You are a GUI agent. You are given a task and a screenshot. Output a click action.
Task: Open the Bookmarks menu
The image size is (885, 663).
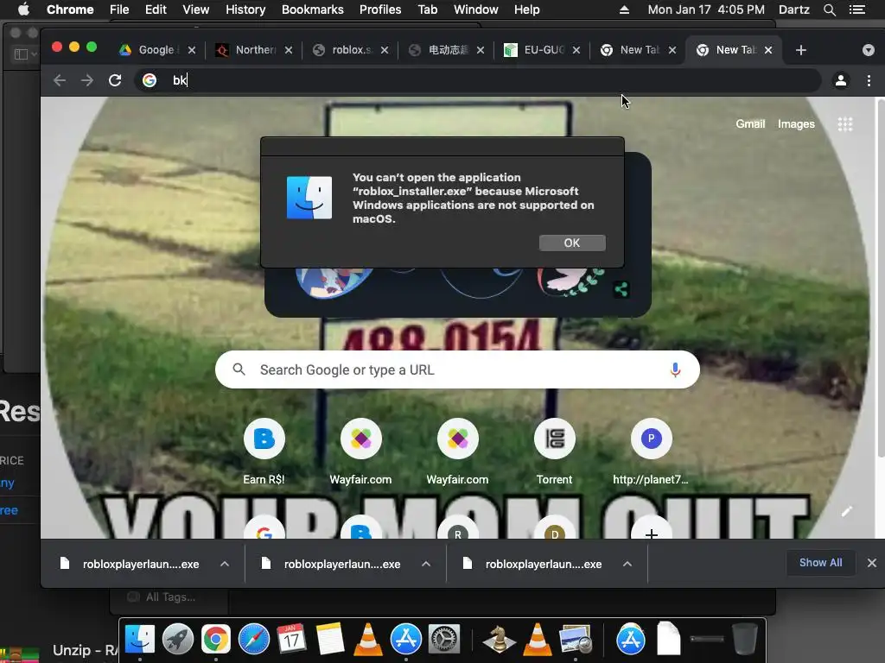coord(312,9)
